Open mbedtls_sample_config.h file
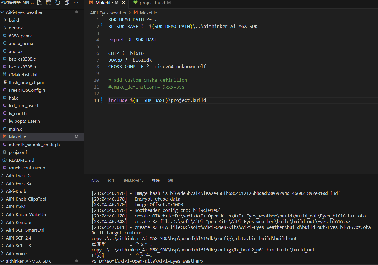The width and height of the screenshot is (378, 265). tap(42, 145)
